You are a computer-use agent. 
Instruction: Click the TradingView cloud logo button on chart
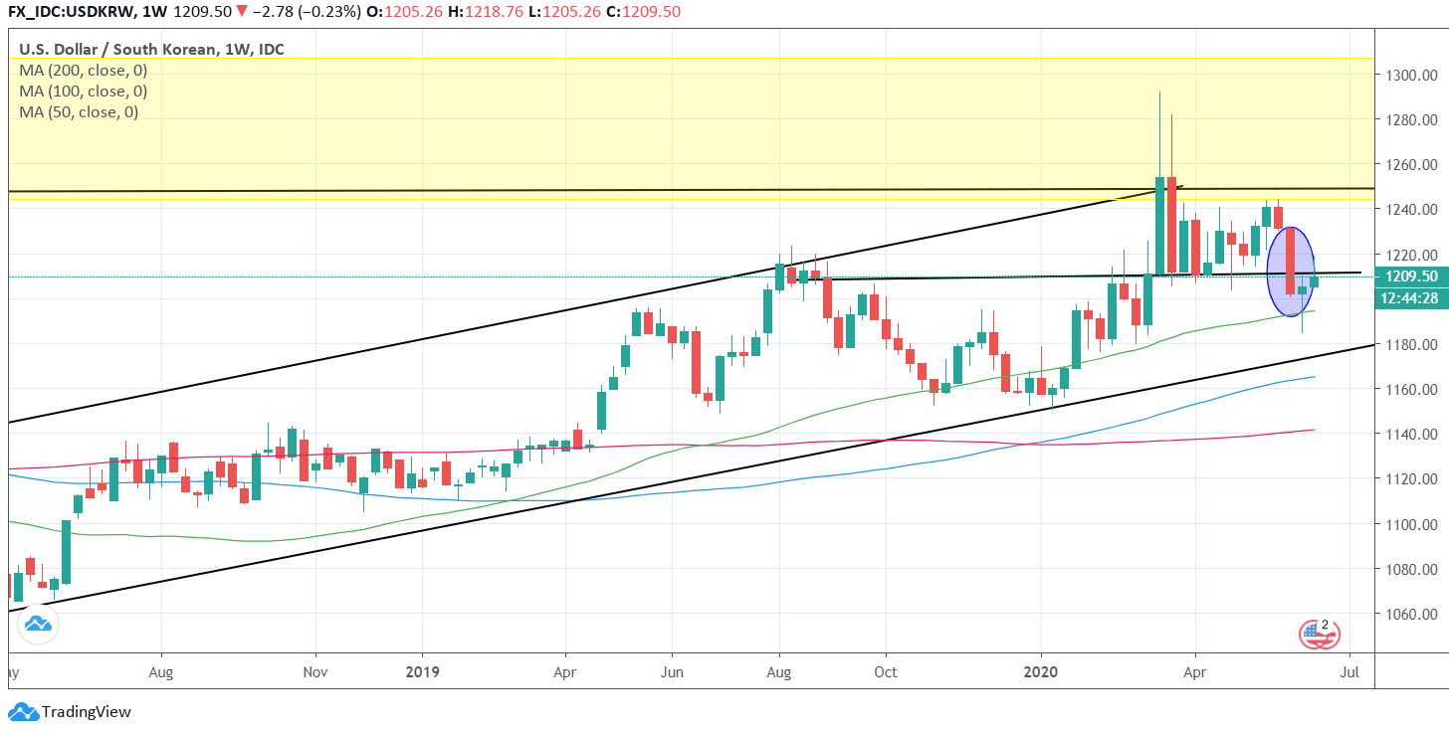click(38, 624)
